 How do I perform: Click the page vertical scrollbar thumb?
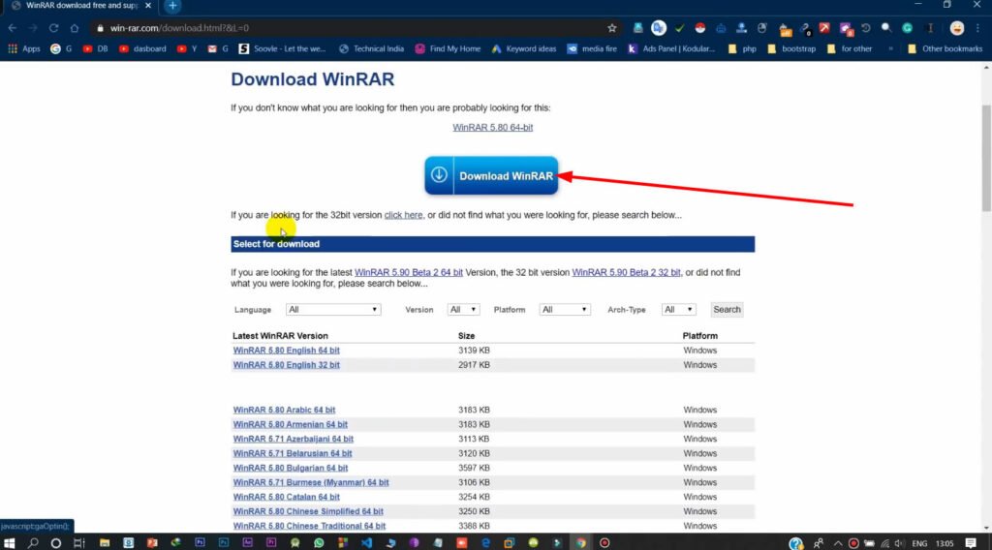[986, 158]
